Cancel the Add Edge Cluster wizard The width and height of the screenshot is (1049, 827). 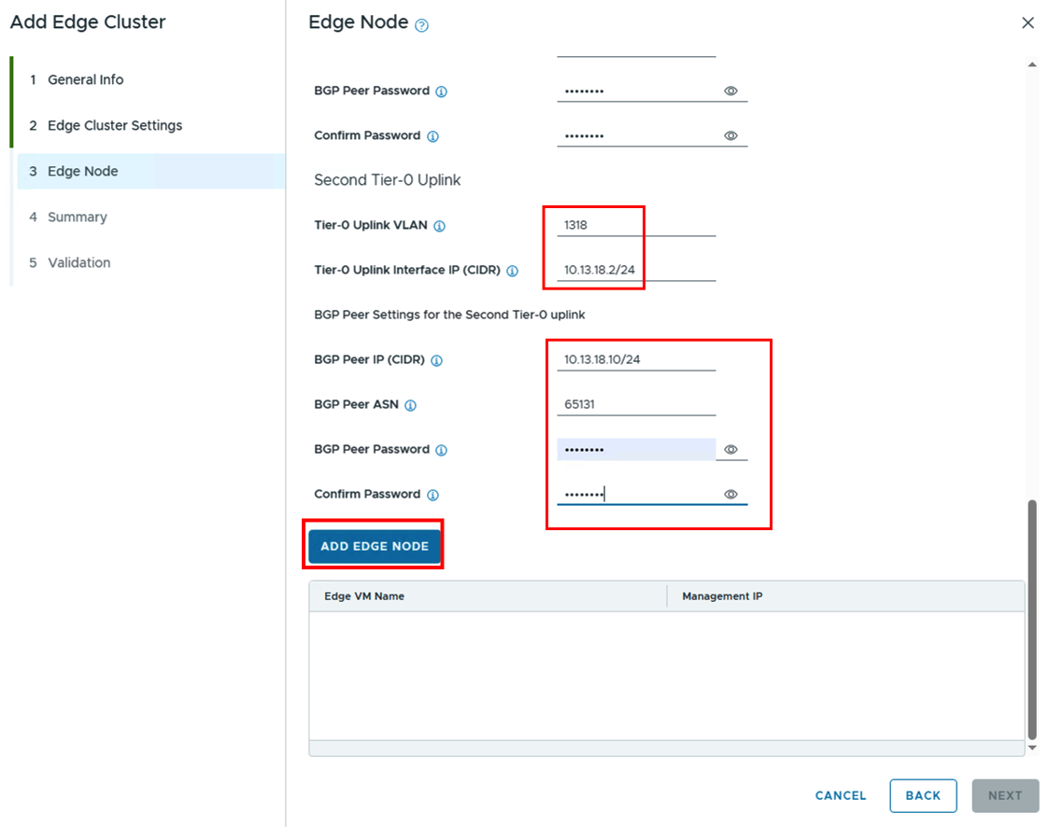(x=841, y=795)
